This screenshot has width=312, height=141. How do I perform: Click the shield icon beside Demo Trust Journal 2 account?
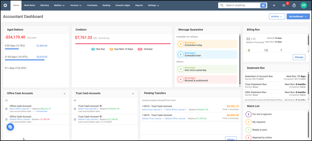pyautogui.click(x=101, y=106)
